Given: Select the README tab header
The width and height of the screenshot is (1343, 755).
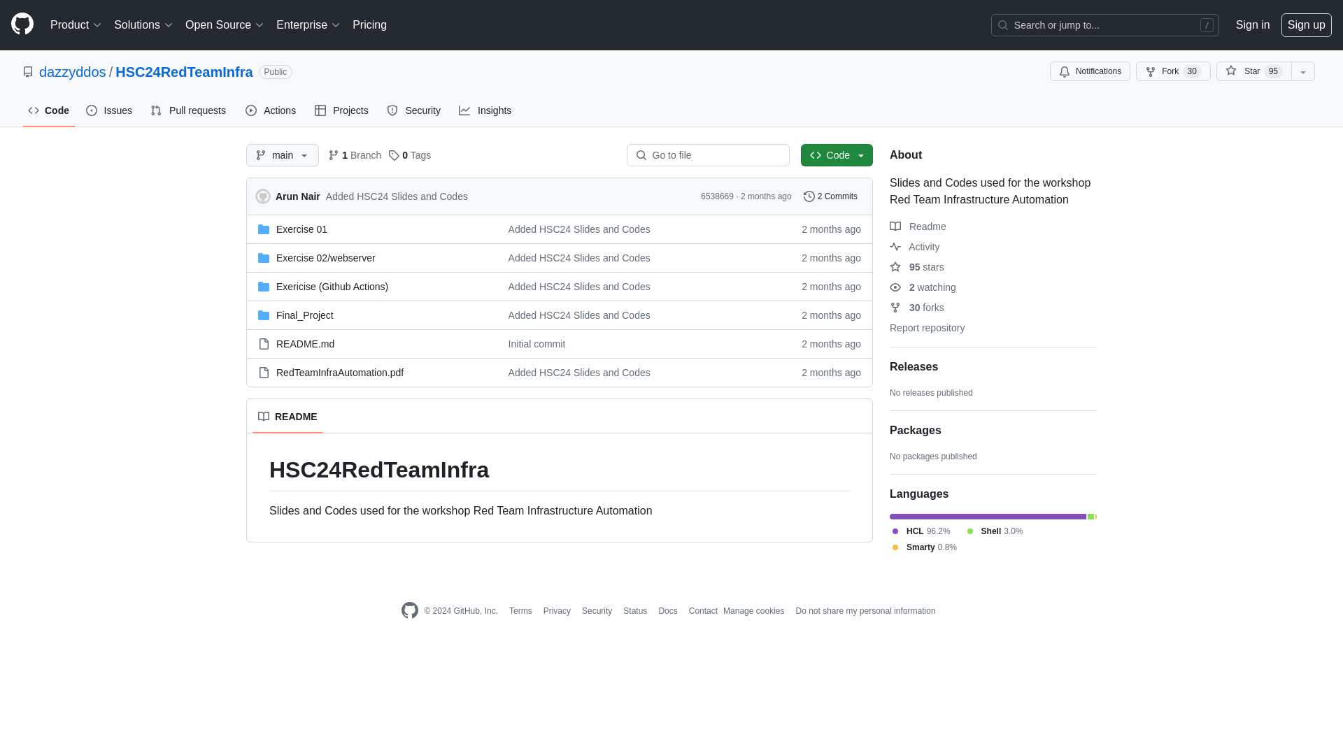Looking at the screenshot, I should coord(287,417).
